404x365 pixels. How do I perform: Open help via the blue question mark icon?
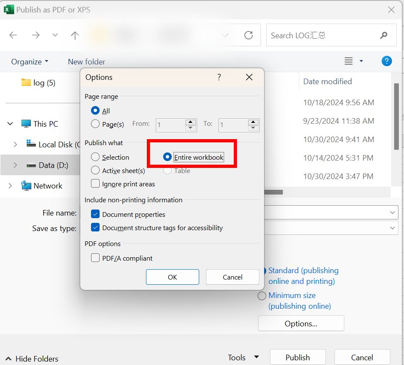pos(386,61)
